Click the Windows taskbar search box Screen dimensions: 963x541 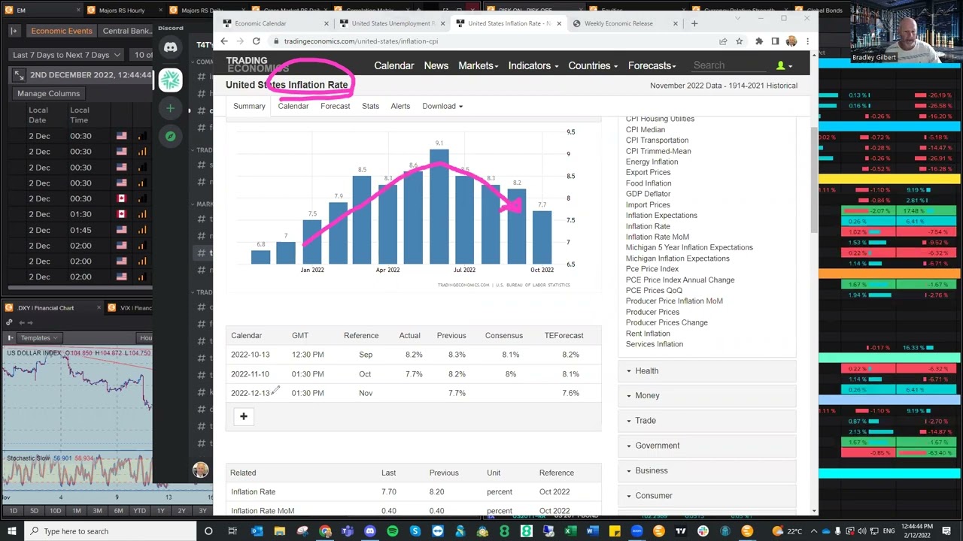111,531
